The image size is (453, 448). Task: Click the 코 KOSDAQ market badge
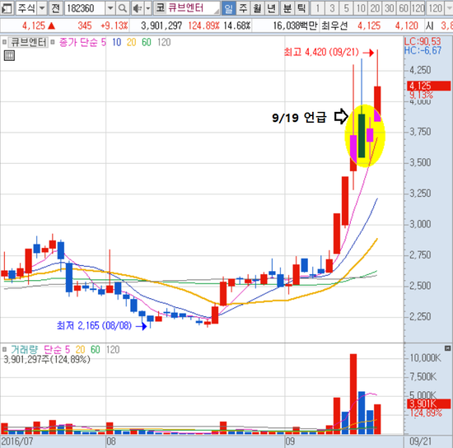[x=161, y=8]
